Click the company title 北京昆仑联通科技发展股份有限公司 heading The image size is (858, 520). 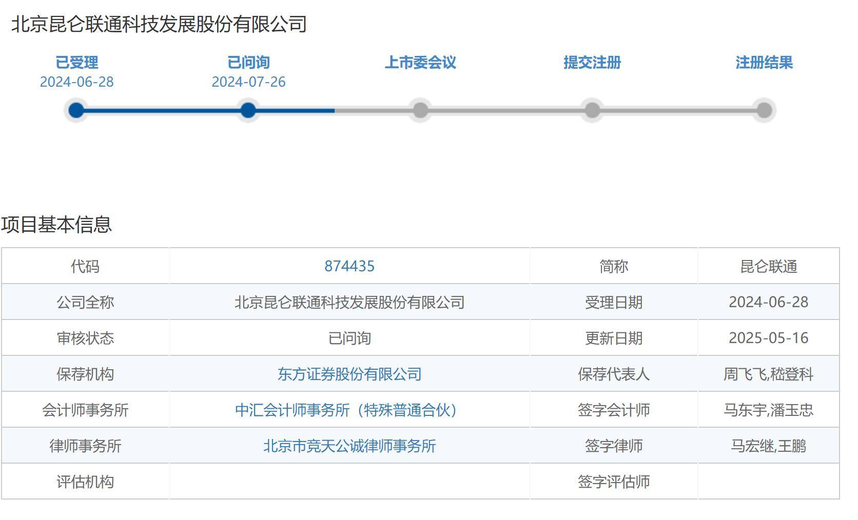point(159,24)
